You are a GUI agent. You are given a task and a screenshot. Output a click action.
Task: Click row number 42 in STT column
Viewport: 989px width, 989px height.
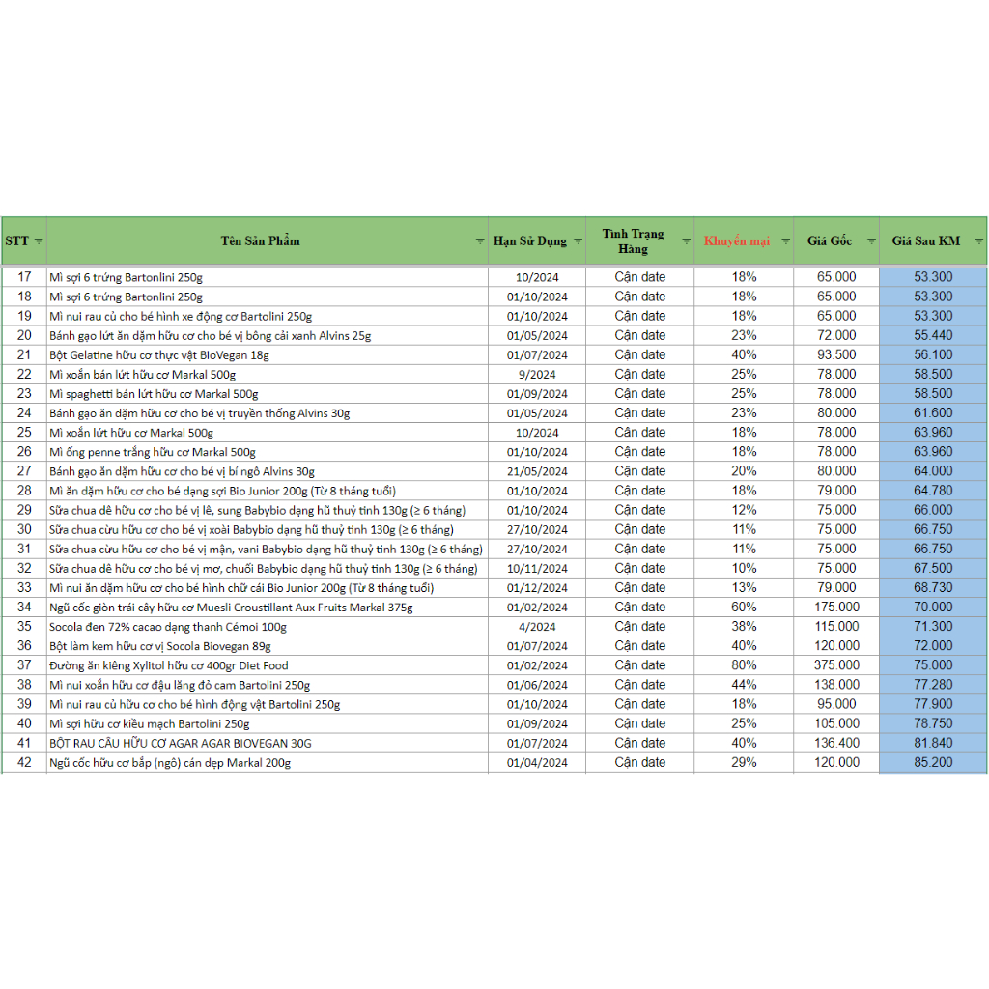pyautogui.click(x=24, y=763)
